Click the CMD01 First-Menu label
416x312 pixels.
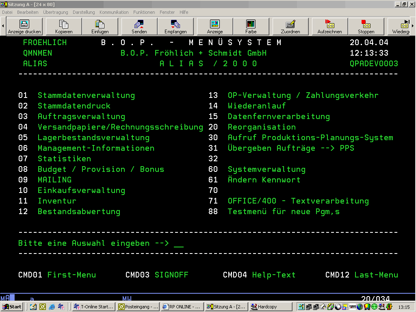[57, 275]
